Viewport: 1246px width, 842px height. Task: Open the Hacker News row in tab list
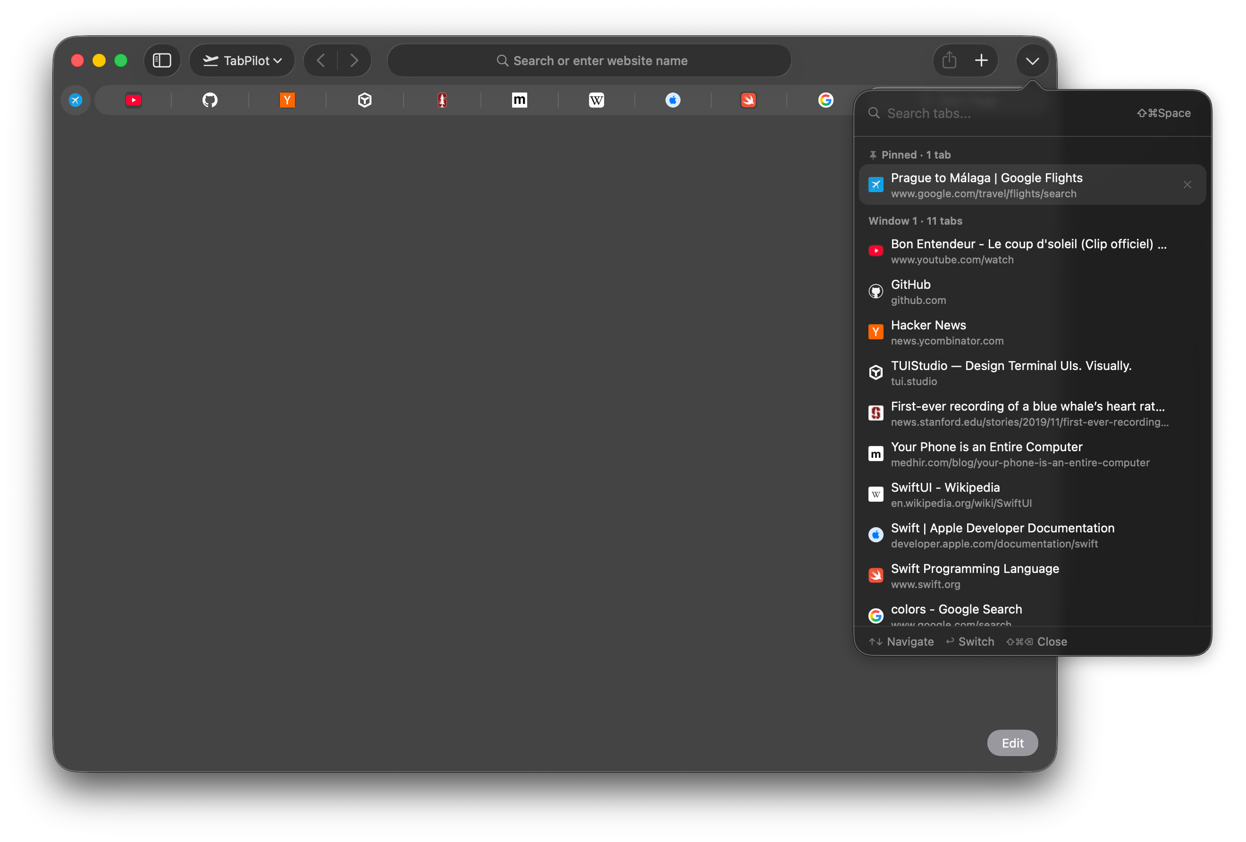click(1032, 332)
